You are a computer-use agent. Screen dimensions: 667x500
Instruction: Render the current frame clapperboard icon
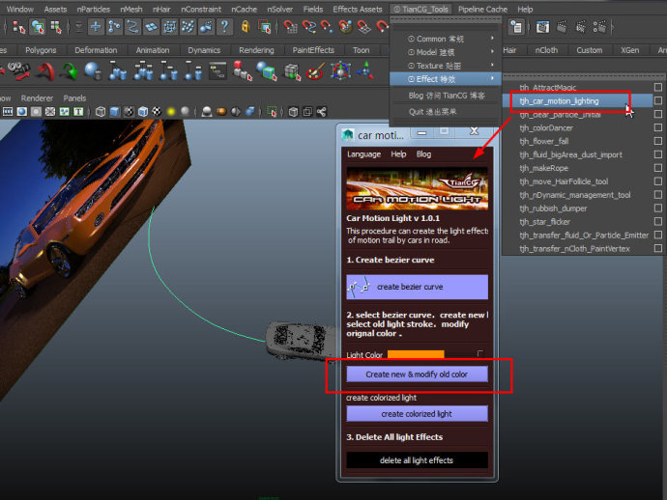click(x=562, y=27)
